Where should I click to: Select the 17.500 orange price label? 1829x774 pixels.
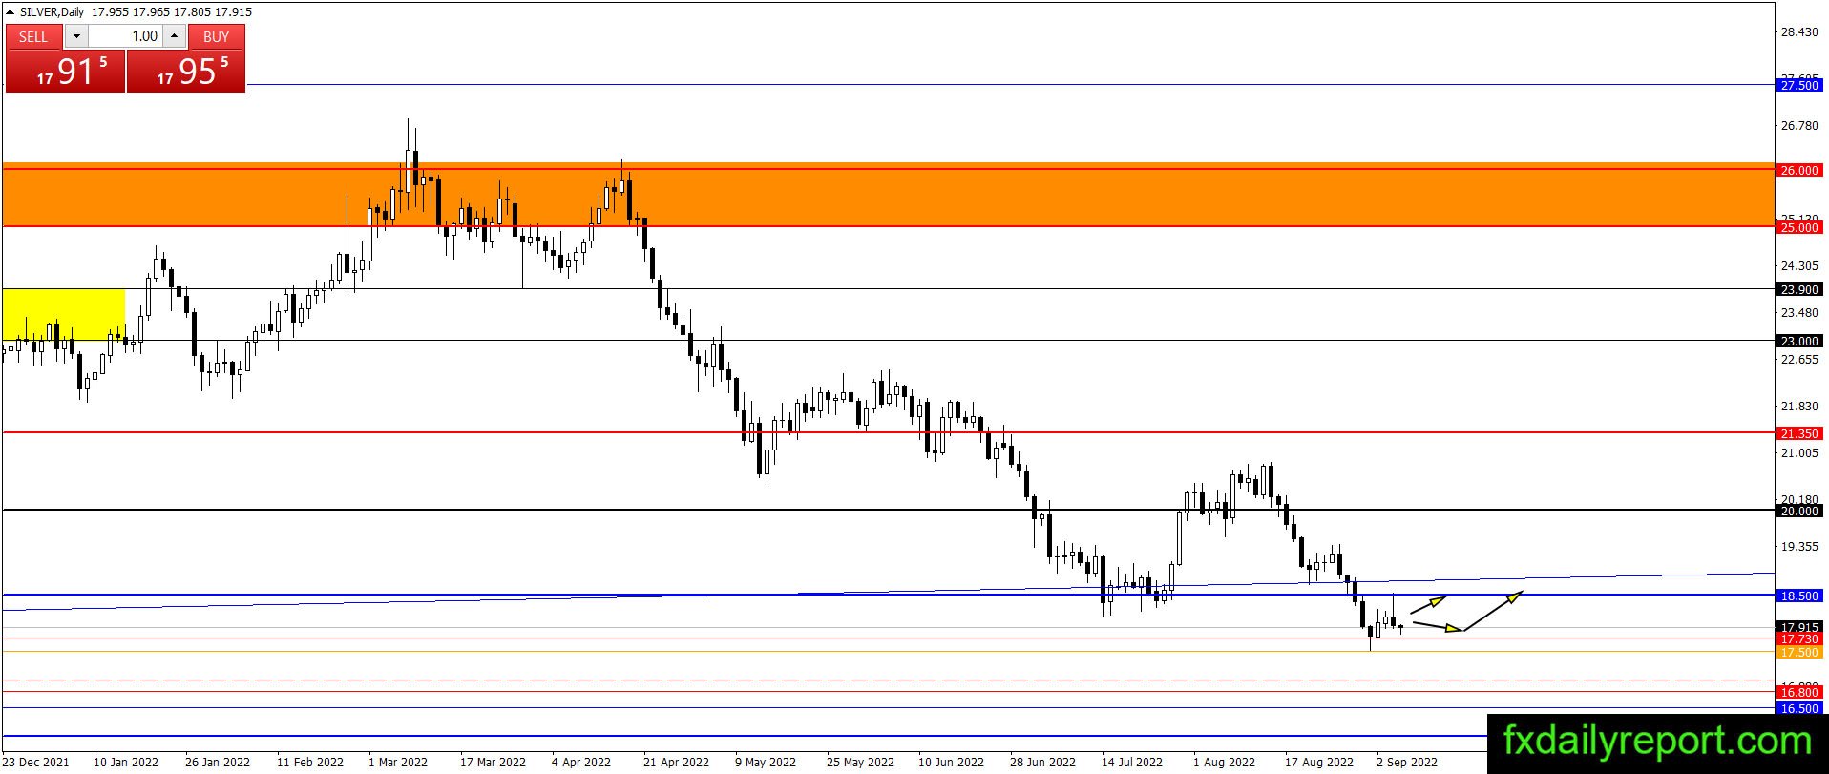tap(1800, 653)
